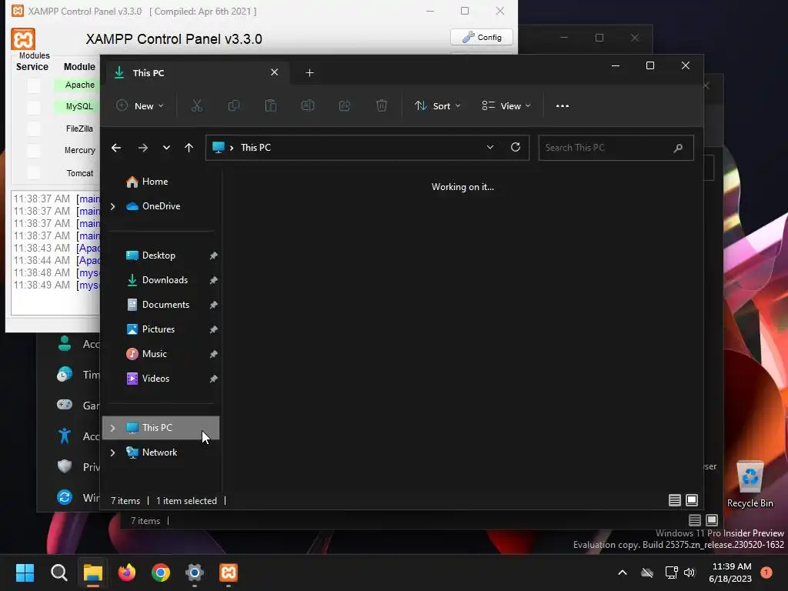Open the View dropdown menu

[506, 105]
